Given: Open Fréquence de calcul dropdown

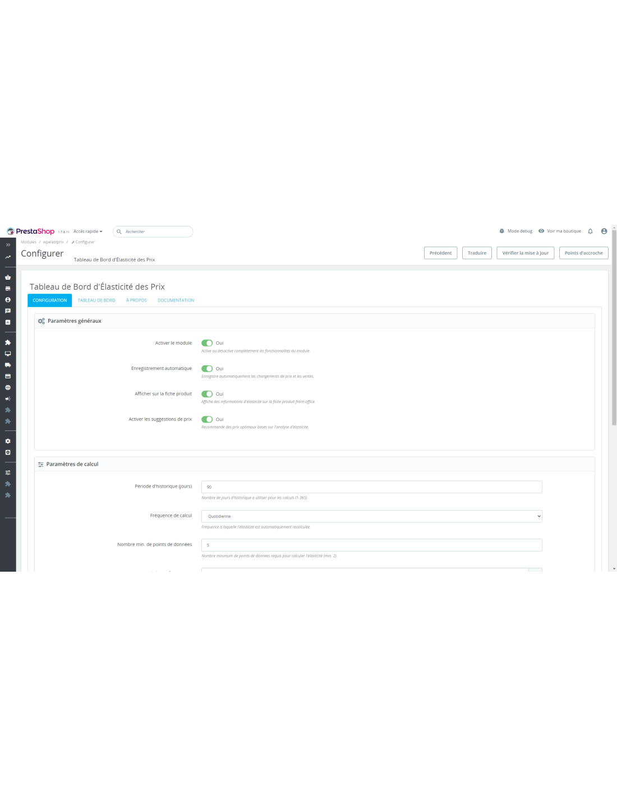Looking at the screenshot, I should pos(372,516).
